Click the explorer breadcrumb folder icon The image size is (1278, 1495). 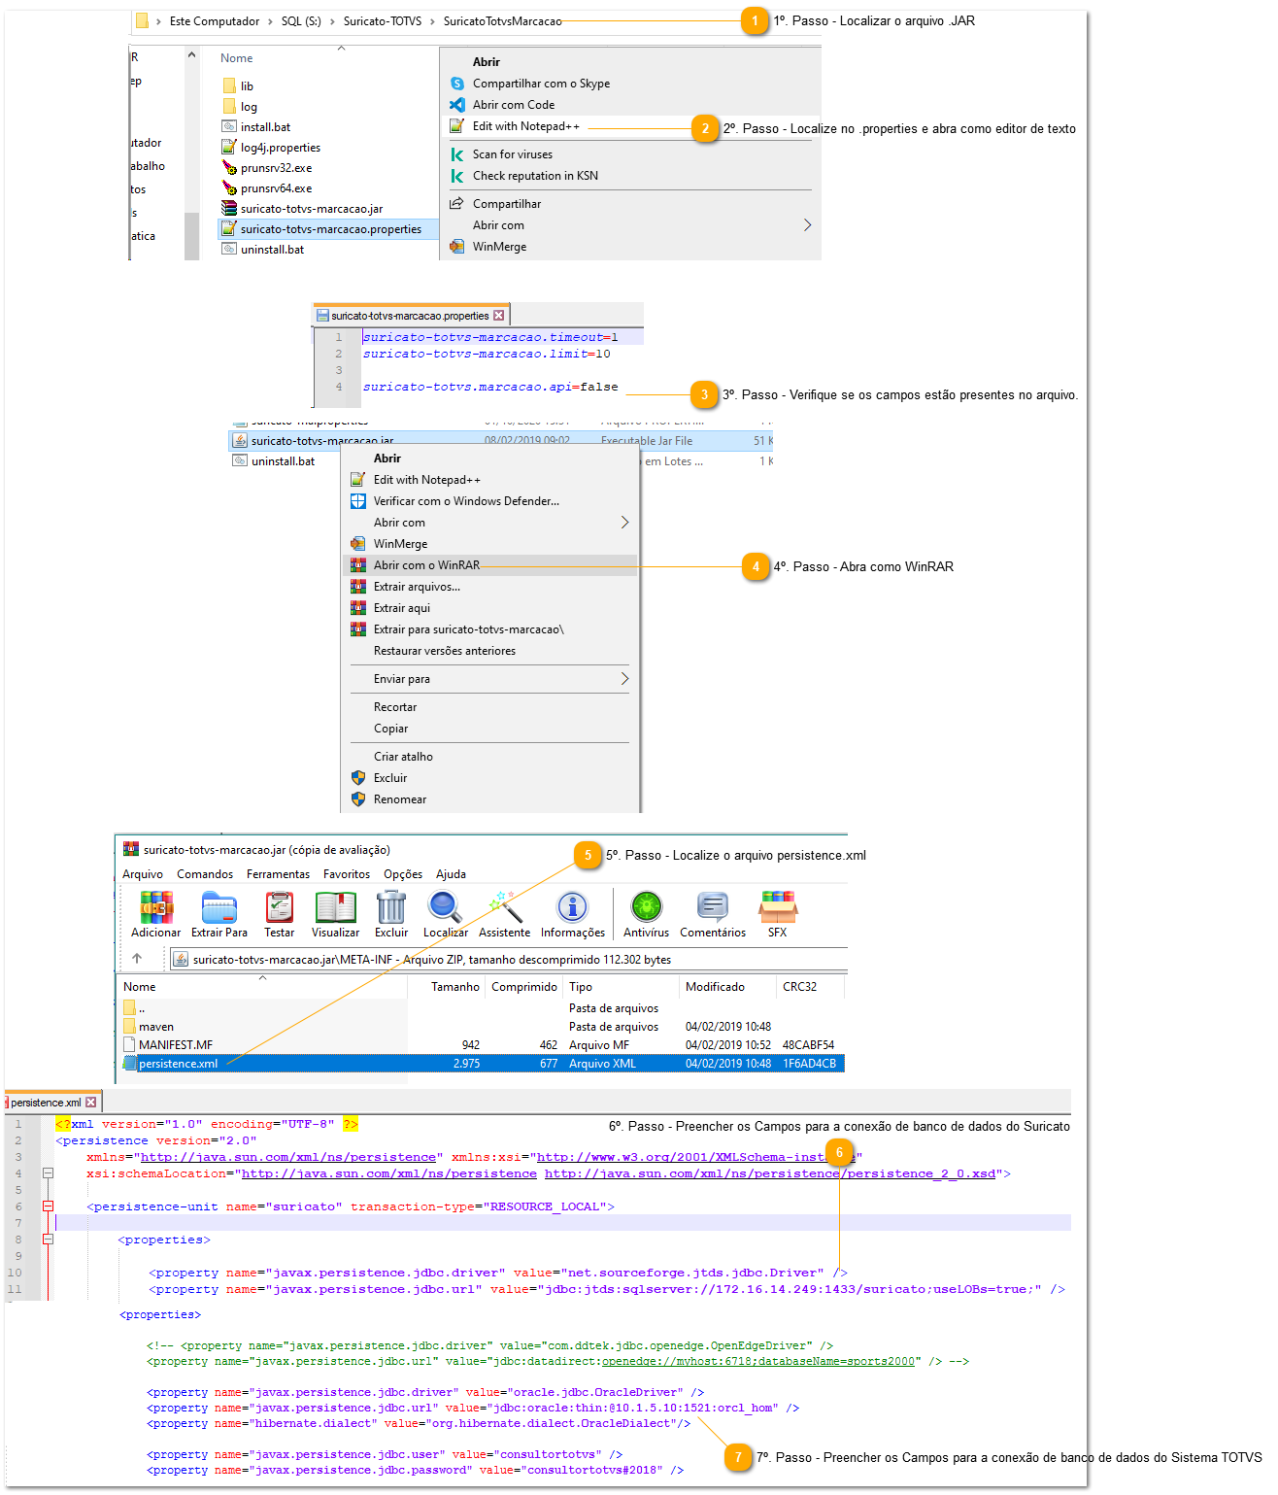142,20
